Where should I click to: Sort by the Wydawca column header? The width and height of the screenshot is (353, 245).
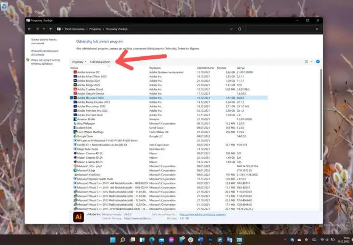coord(155,68)
